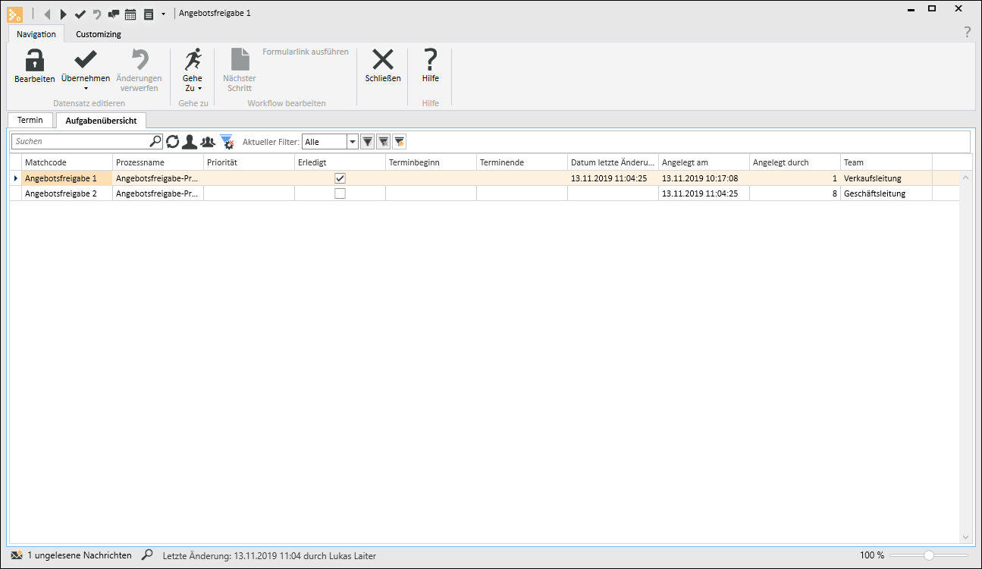Viewport: 982px width, 569px height.
Task: Switch to the Termin tab
Action: tap(30, 121)
